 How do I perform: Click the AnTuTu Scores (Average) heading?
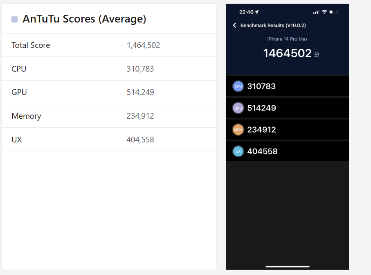[85, 19]
